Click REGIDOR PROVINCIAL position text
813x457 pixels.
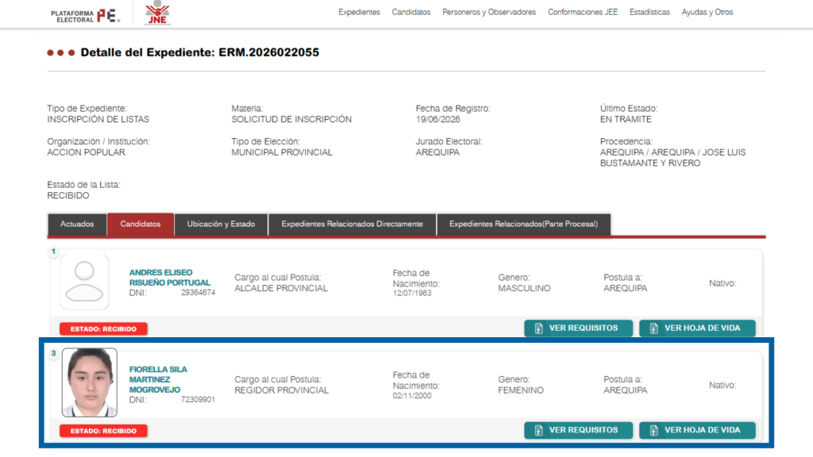coord(282,390)
